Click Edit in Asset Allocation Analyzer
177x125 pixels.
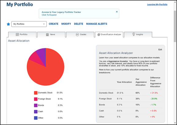pyautogui.click(x=160, y=50)
